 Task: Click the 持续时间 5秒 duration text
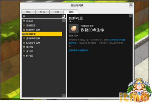87,26
